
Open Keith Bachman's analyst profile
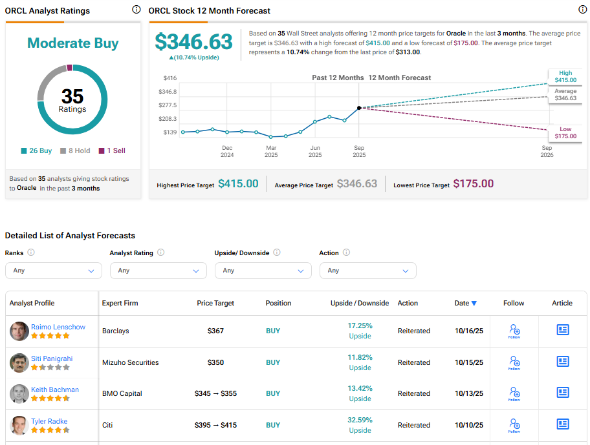[55, 389]
